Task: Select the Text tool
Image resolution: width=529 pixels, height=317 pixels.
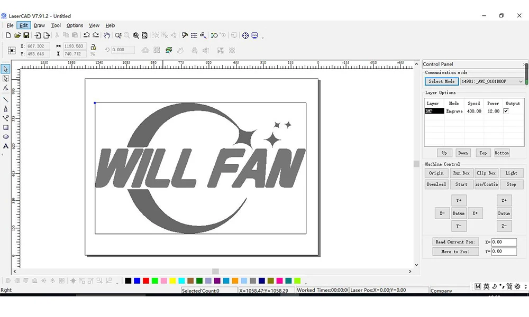Action: [x=6, y=146]
